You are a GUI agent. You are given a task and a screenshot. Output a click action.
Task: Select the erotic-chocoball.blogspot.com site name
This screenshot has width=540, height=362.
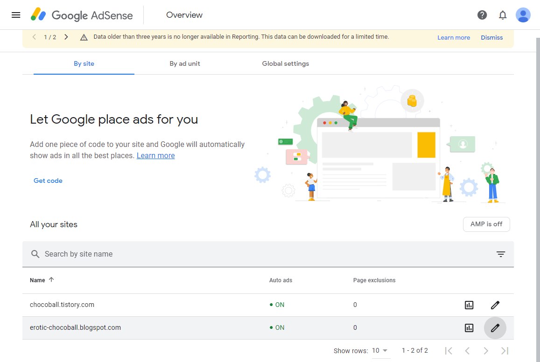(75, 327)
